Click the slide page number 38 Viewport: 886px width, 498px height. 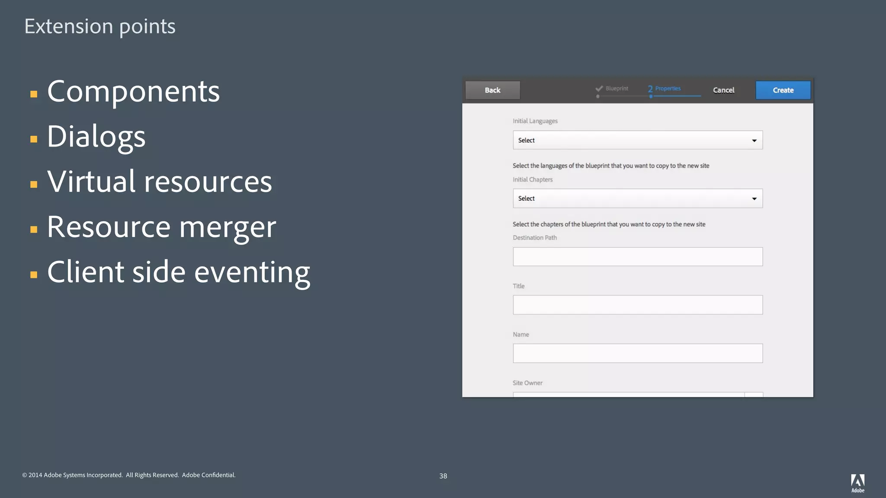click(443, 476)
